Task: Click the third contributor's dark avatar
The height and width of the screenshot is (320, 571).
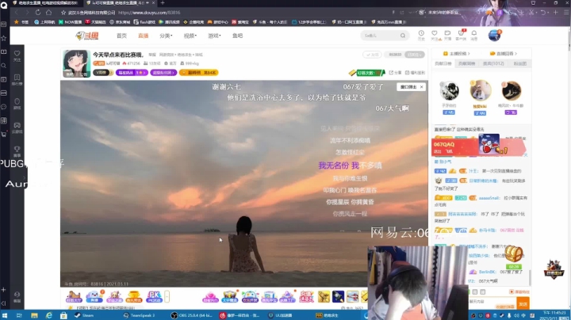Action: [512, 90]
